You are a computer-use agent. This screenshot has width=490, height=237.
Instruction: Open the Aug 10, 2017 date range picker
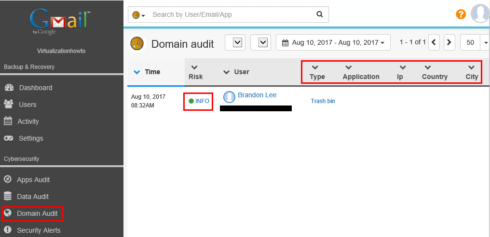tap(333, 42)
